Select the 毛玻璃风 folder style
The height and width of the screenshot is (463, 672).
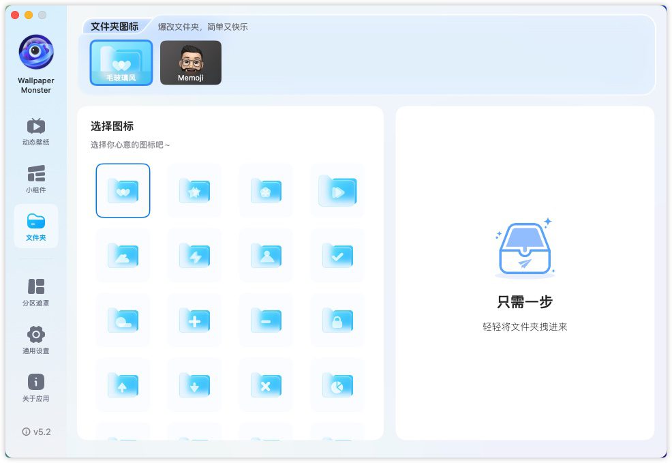pyautogui.click(x=121, y=63)
